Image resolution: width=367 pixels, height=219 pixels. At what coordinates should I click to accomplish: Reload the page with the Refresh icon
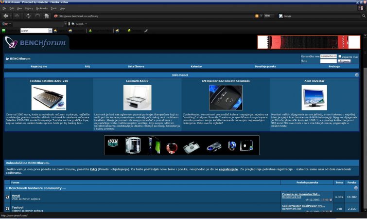click(x=28, y=16)
